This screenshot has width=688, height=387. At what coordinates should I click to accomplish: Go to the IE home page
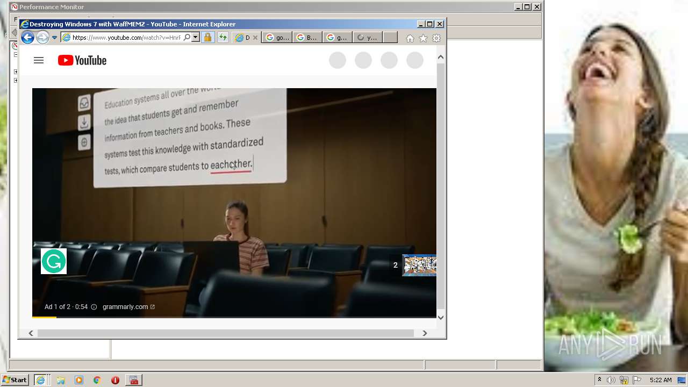(x=410, y=38)
